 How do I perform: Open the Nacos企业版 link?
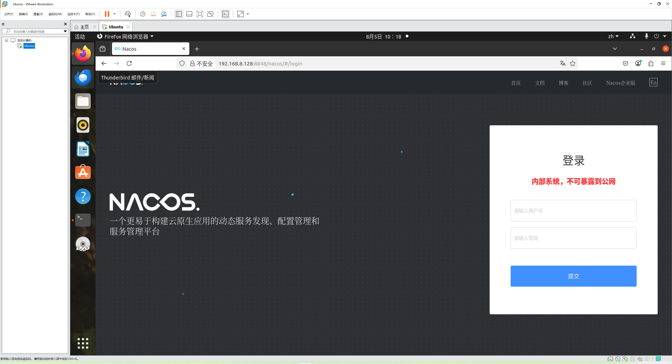(x=621, y=83)
